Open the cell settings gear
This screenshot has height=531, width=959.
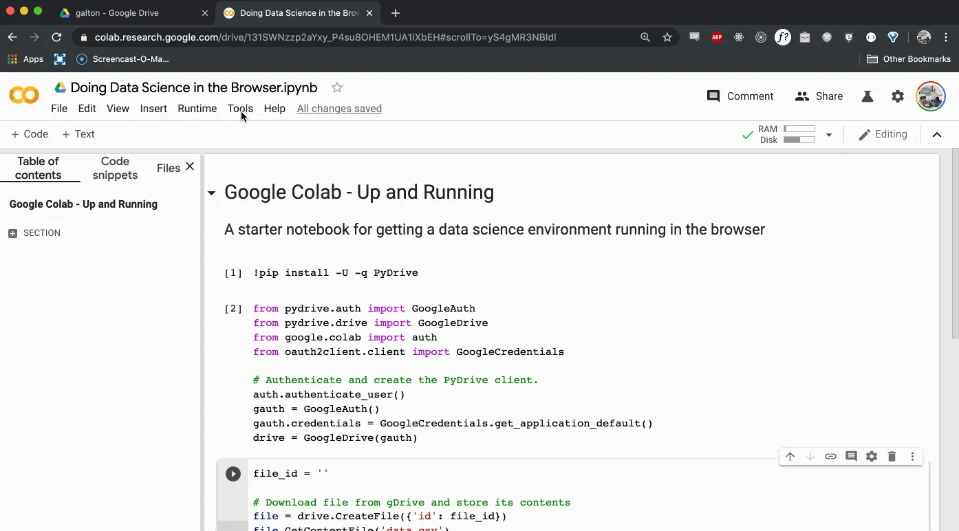click(872, 457)
